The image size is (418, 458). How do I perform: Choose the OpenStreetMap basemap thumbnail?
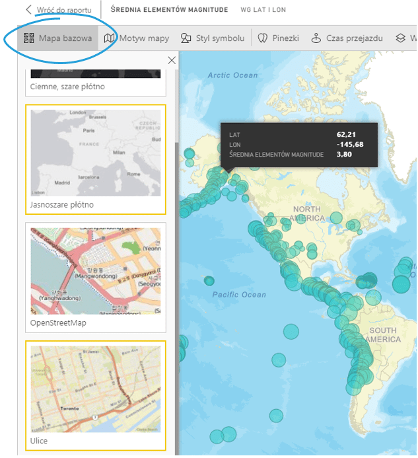95,271
